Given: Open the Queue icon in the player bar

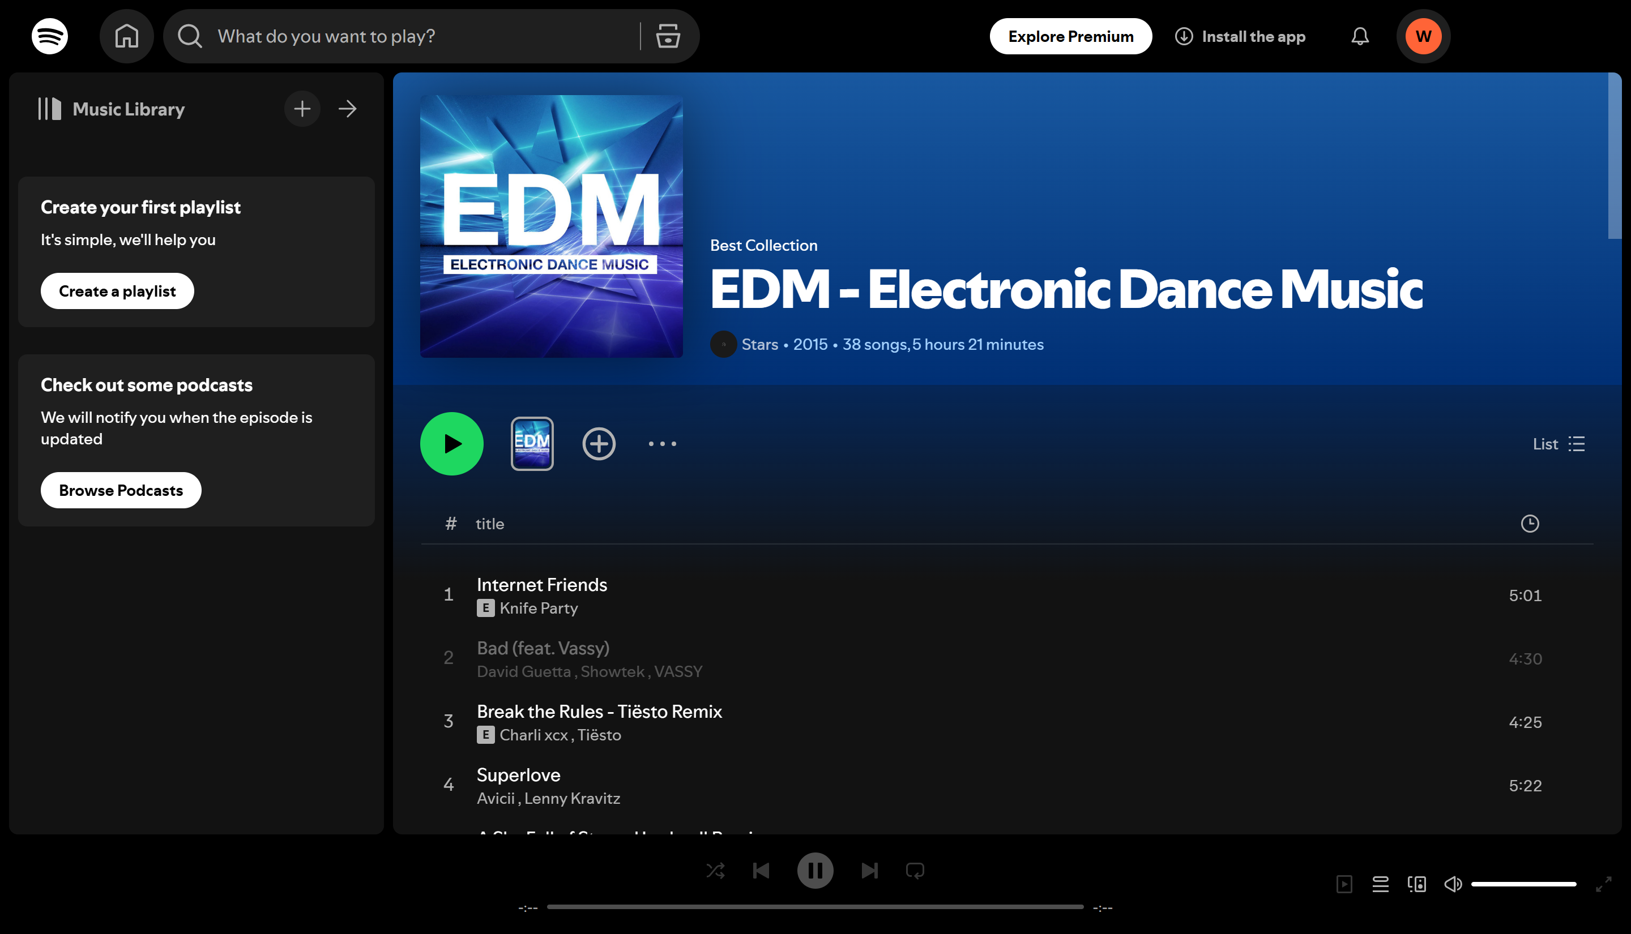Looking at the screenshot, I should (1381, 884).
